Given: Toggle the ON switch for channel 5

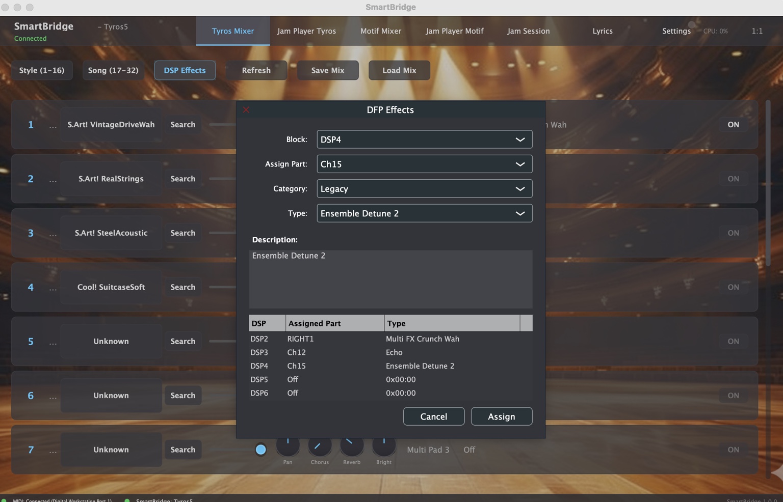Looking at the screenshot, I should coord(733,341).
